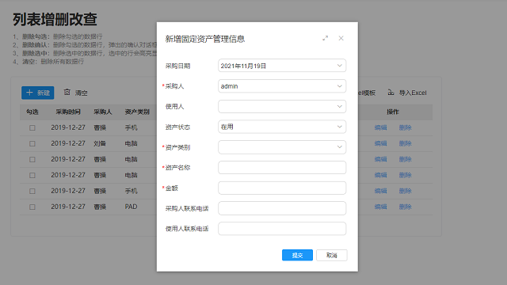The height and width of the screenshot is (285, 507).
Task: Check the PAD row checkbox
Action: pos(32,207)
